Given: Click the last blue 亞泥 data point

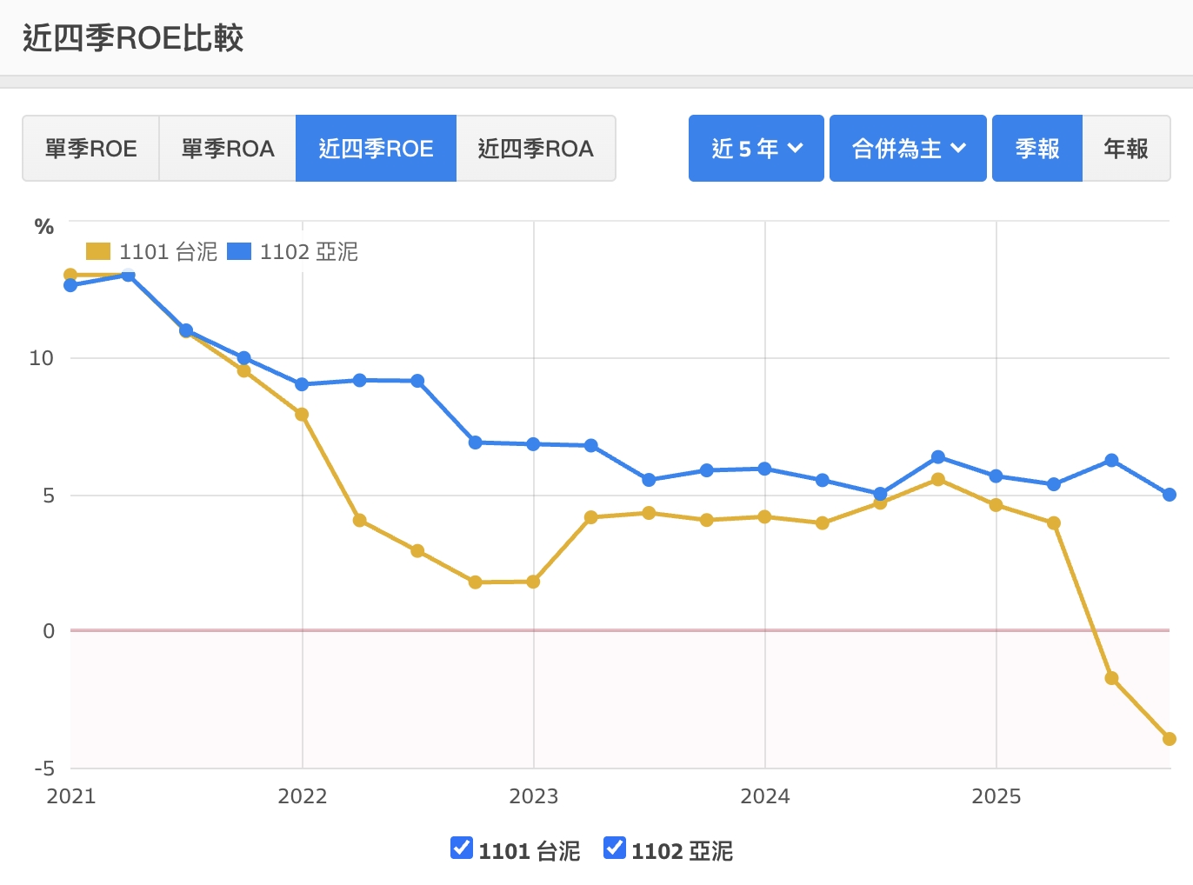Looking at the screenshot, I should [1170, 495].
